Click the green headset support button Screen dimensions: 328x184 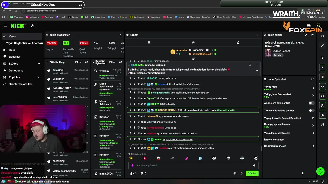(x=320, y=171)
